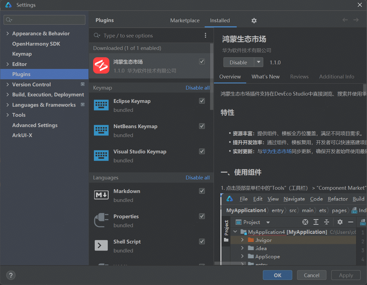
Task: Disable the Properties plugin checkbox
Action: tap(202, 216)
